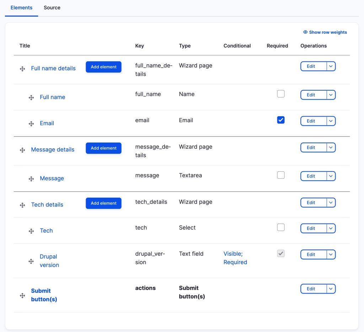Expand dropdown arrow in Message row

(x=331, y=176)
